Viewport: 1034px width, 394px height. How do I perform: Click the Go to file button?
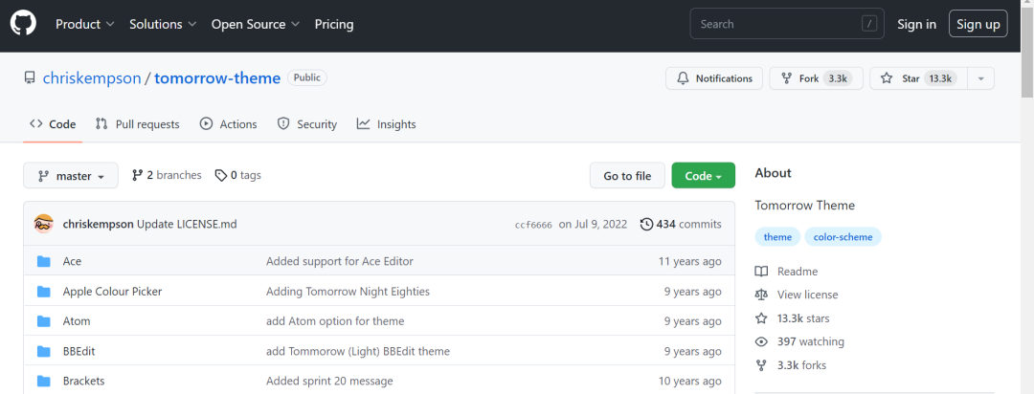[x=627, y=175]
